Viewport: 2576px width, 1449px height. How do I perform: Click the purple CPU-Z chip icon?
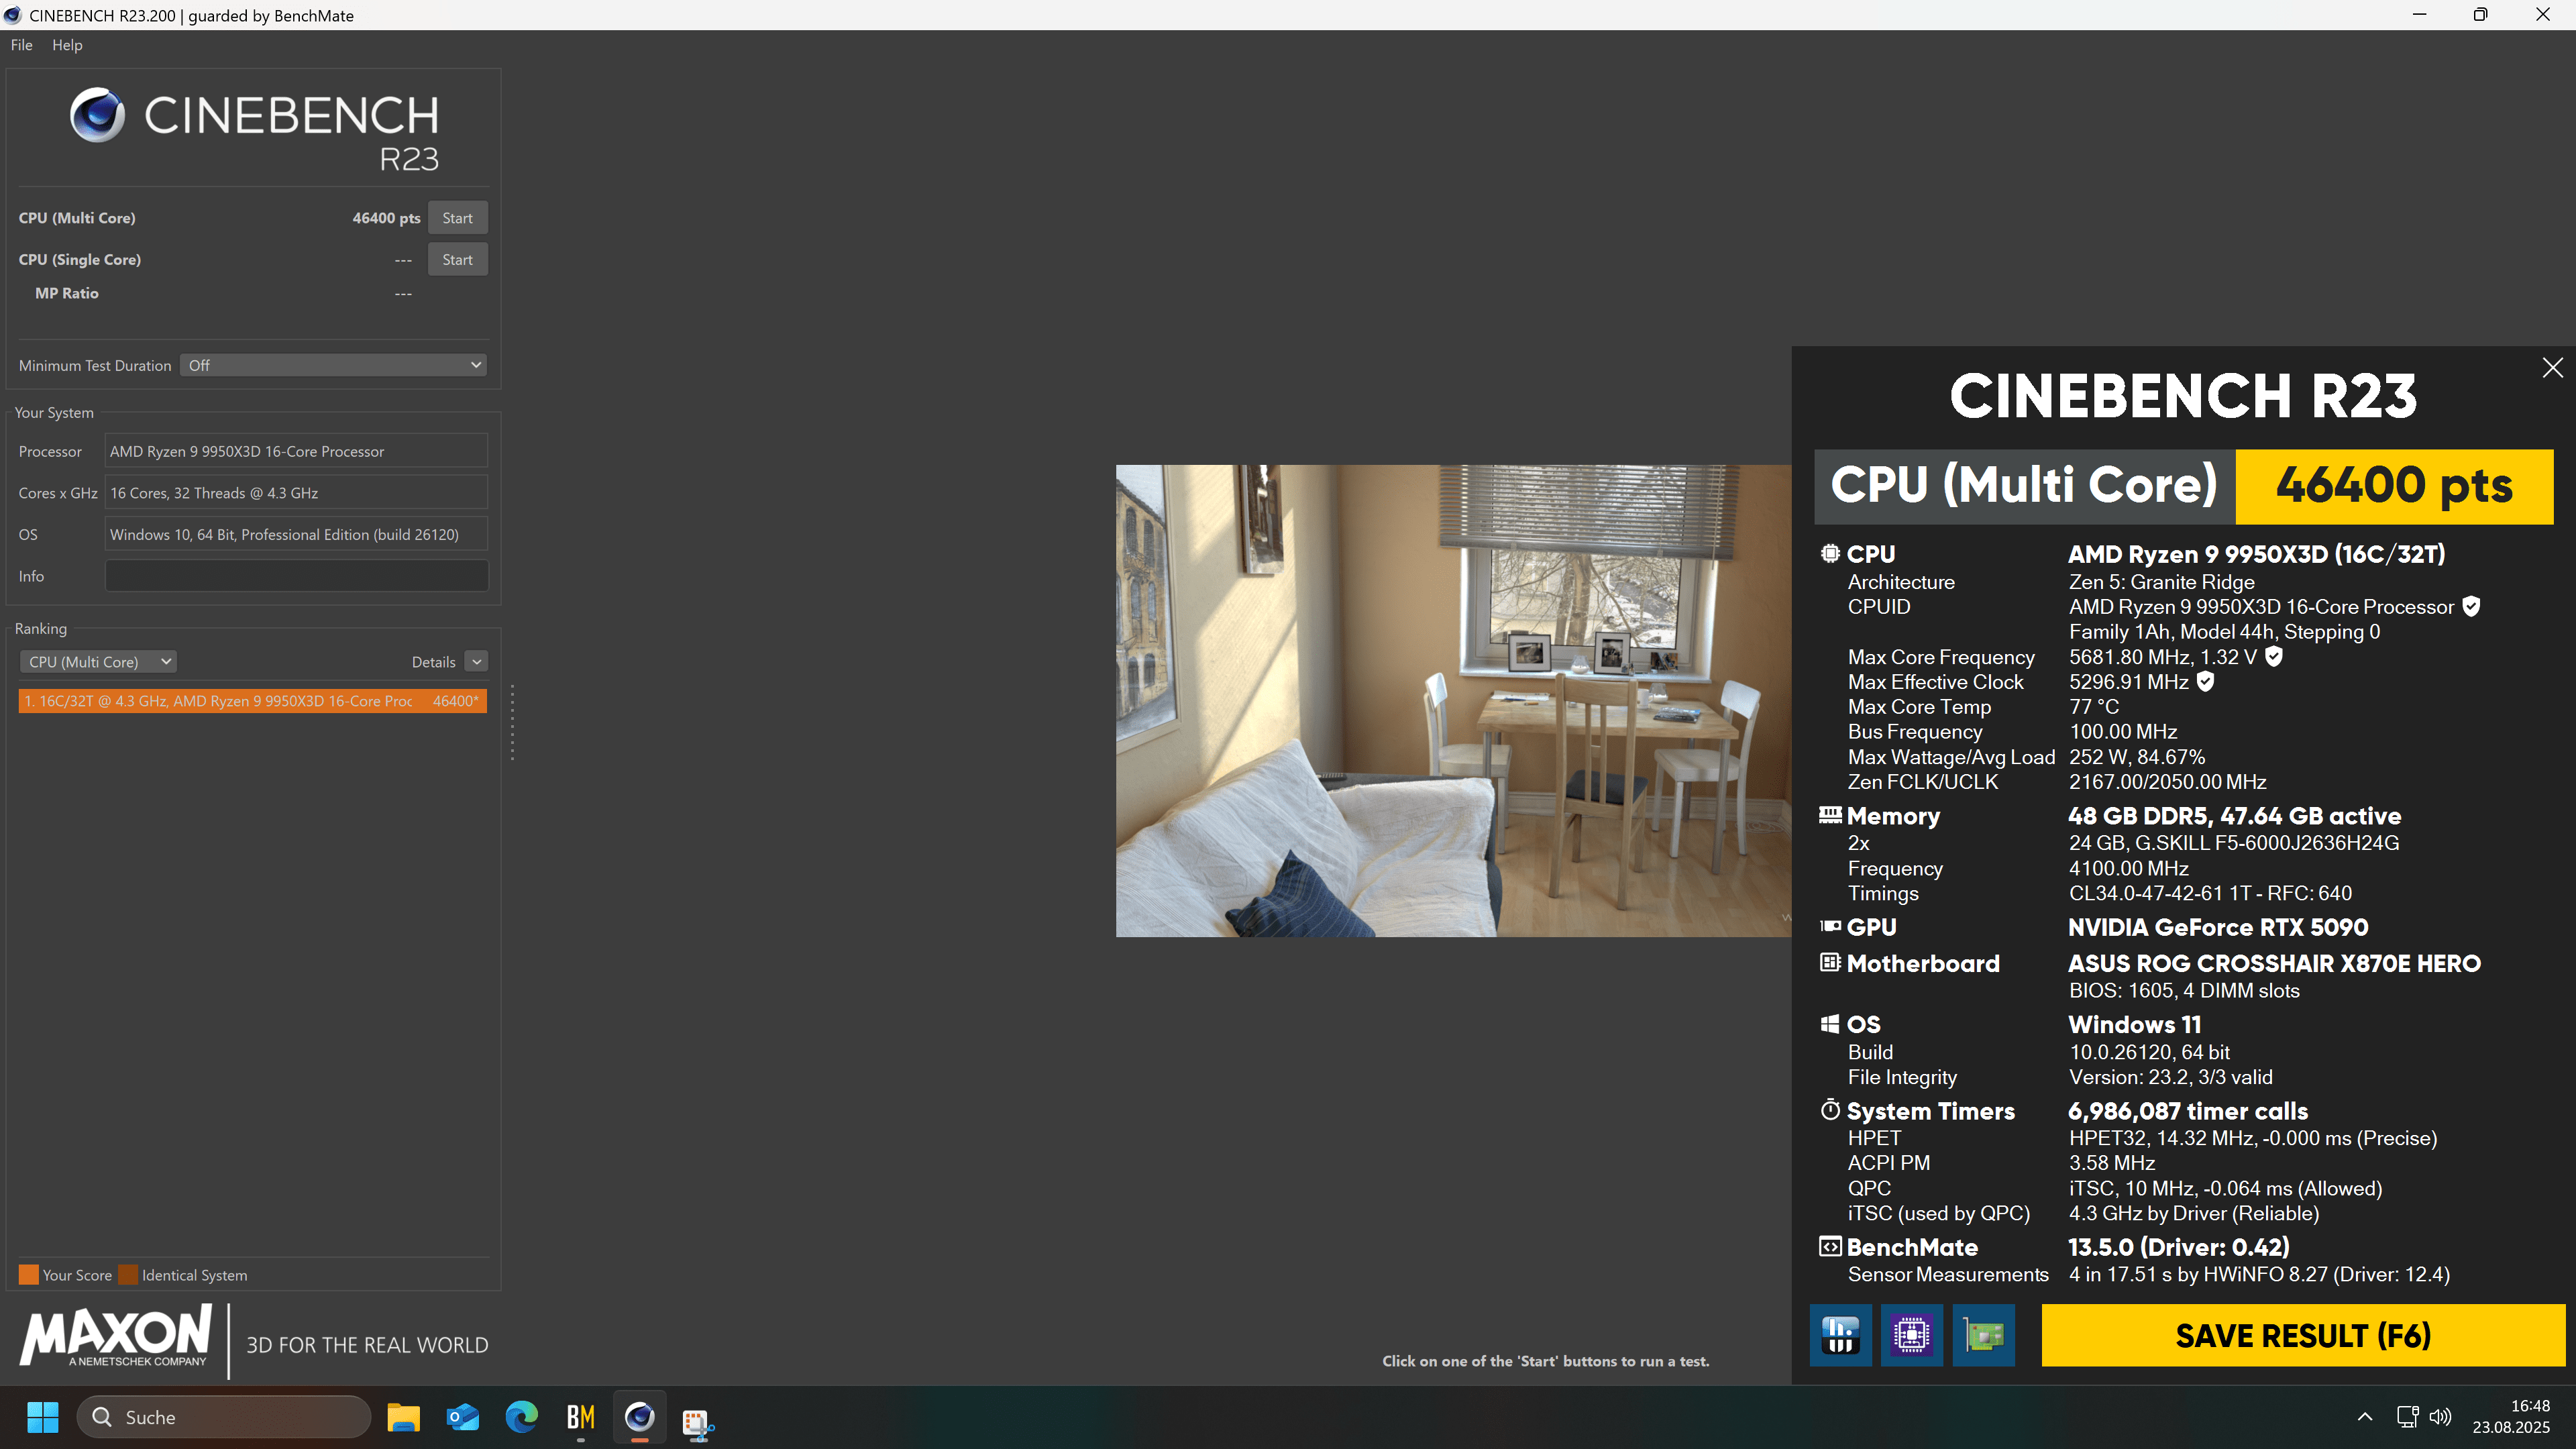pos(1911,1334)
